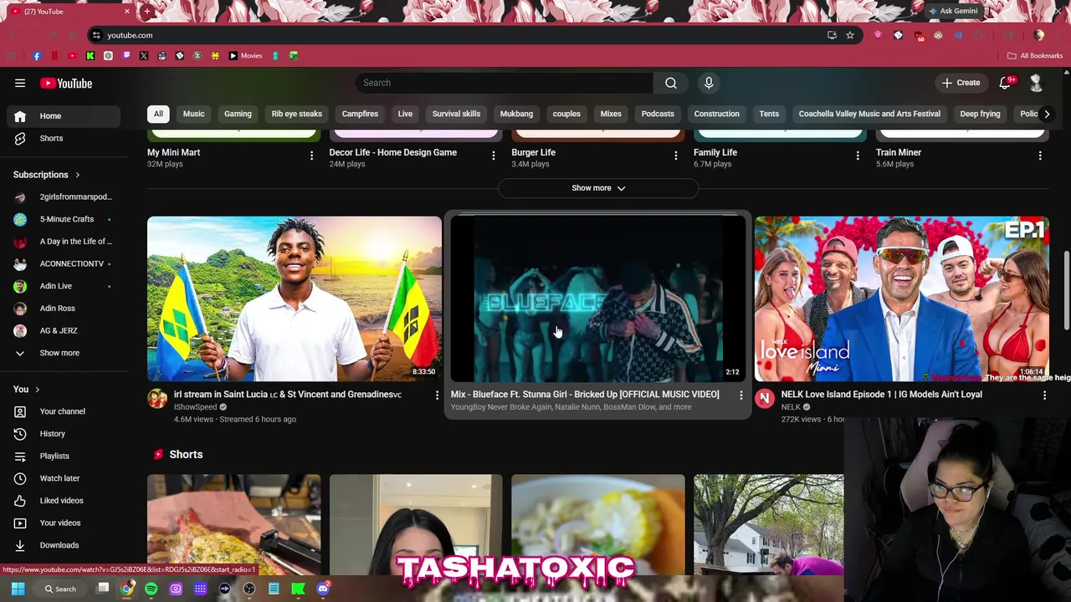Open Spotify from the taskbar
This screenshot has height=602, width=1071.
(x=151, y=589)
